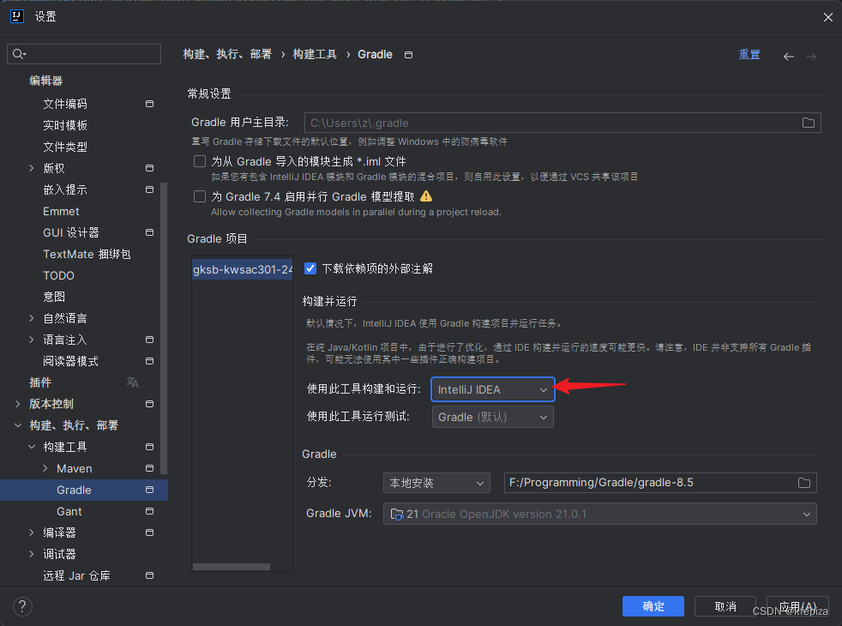Screen dimensions: 842x626
Task: Click project-level marker icon beside 编译器
Action: pyautogui.click(x=150, y=533)
